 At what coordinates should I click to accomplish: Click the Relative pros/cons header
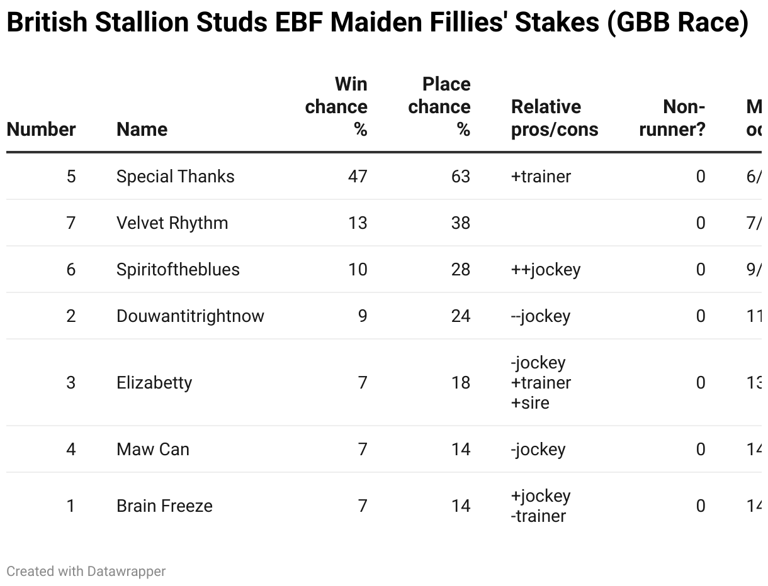(x=555, y=118)
